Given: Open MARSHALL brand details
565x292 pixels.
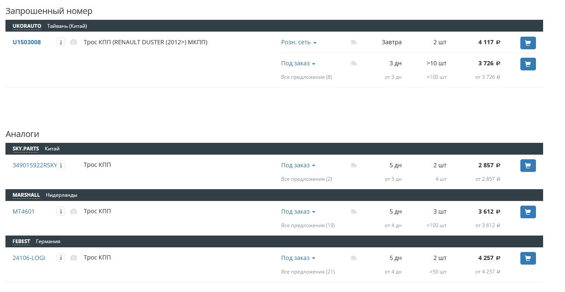Looking at the screenshot, I should coord(26,195).
